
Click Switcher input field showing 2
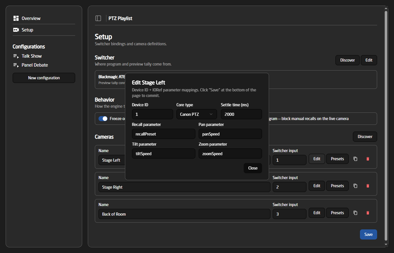(x=290, y=187)
